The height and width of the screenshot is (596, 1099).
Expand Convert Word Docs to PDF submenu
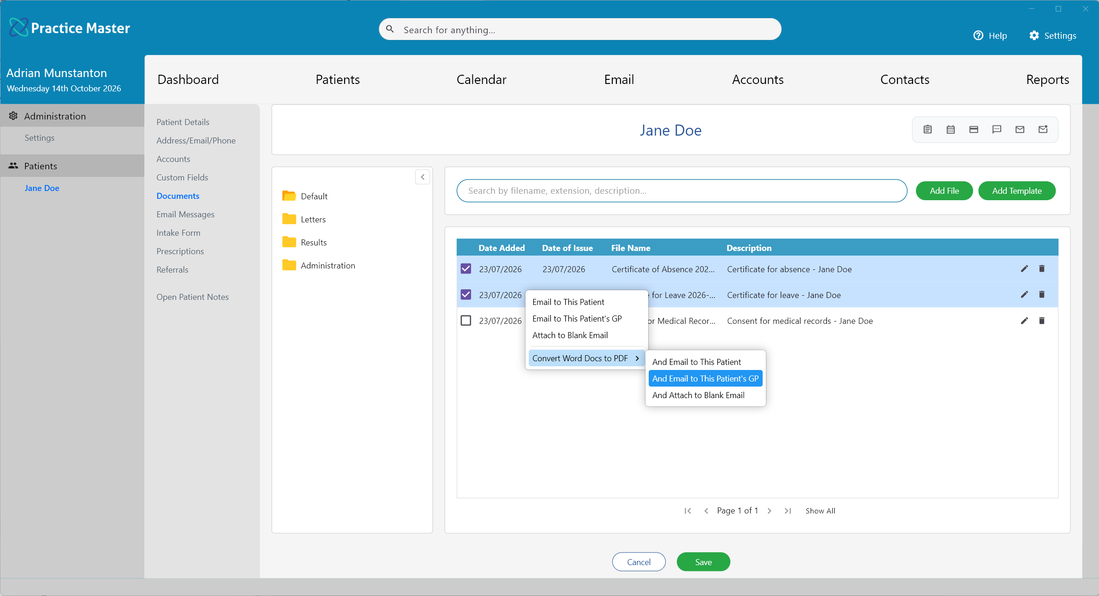click(586, 358)
